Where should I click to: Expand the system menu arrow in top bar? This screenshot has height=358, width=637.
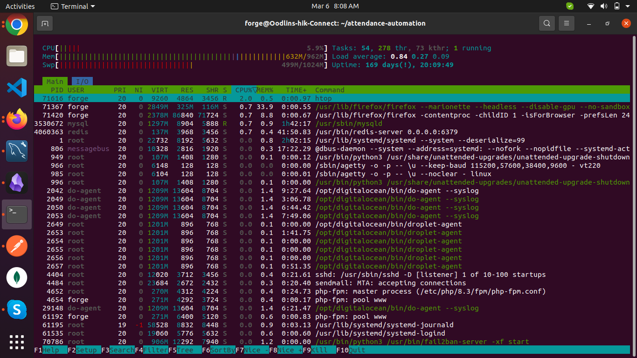point(628,7)
